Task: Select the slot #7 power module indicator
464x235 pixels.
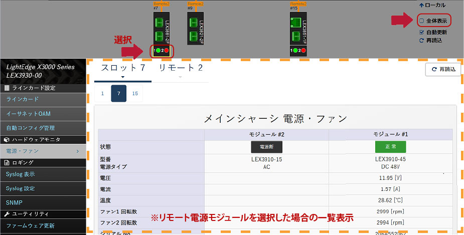Action: click(x=162, y=51)
